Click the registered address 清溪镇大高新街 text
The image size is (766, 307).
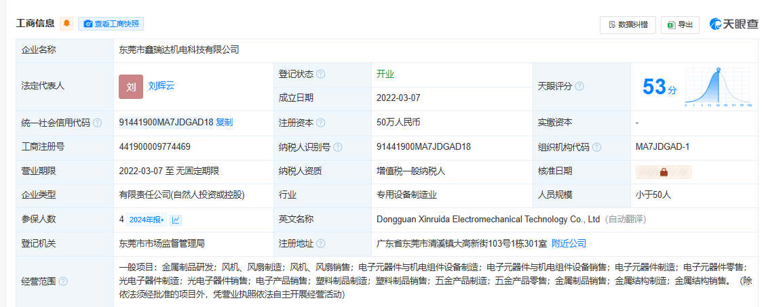point(461,243)
